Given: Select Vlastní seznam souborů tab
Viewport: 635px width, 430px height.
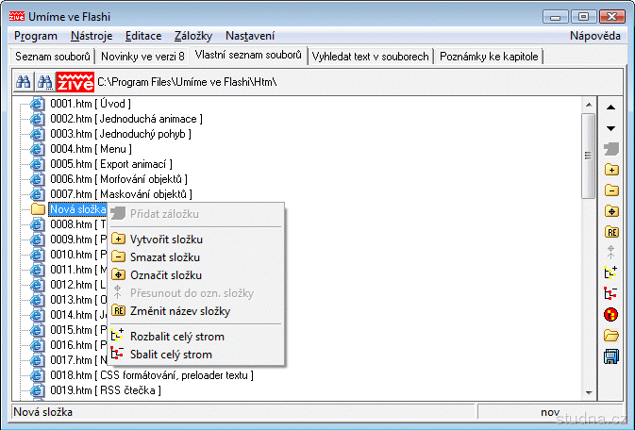Looking at the screenshot, I should 248,55.
